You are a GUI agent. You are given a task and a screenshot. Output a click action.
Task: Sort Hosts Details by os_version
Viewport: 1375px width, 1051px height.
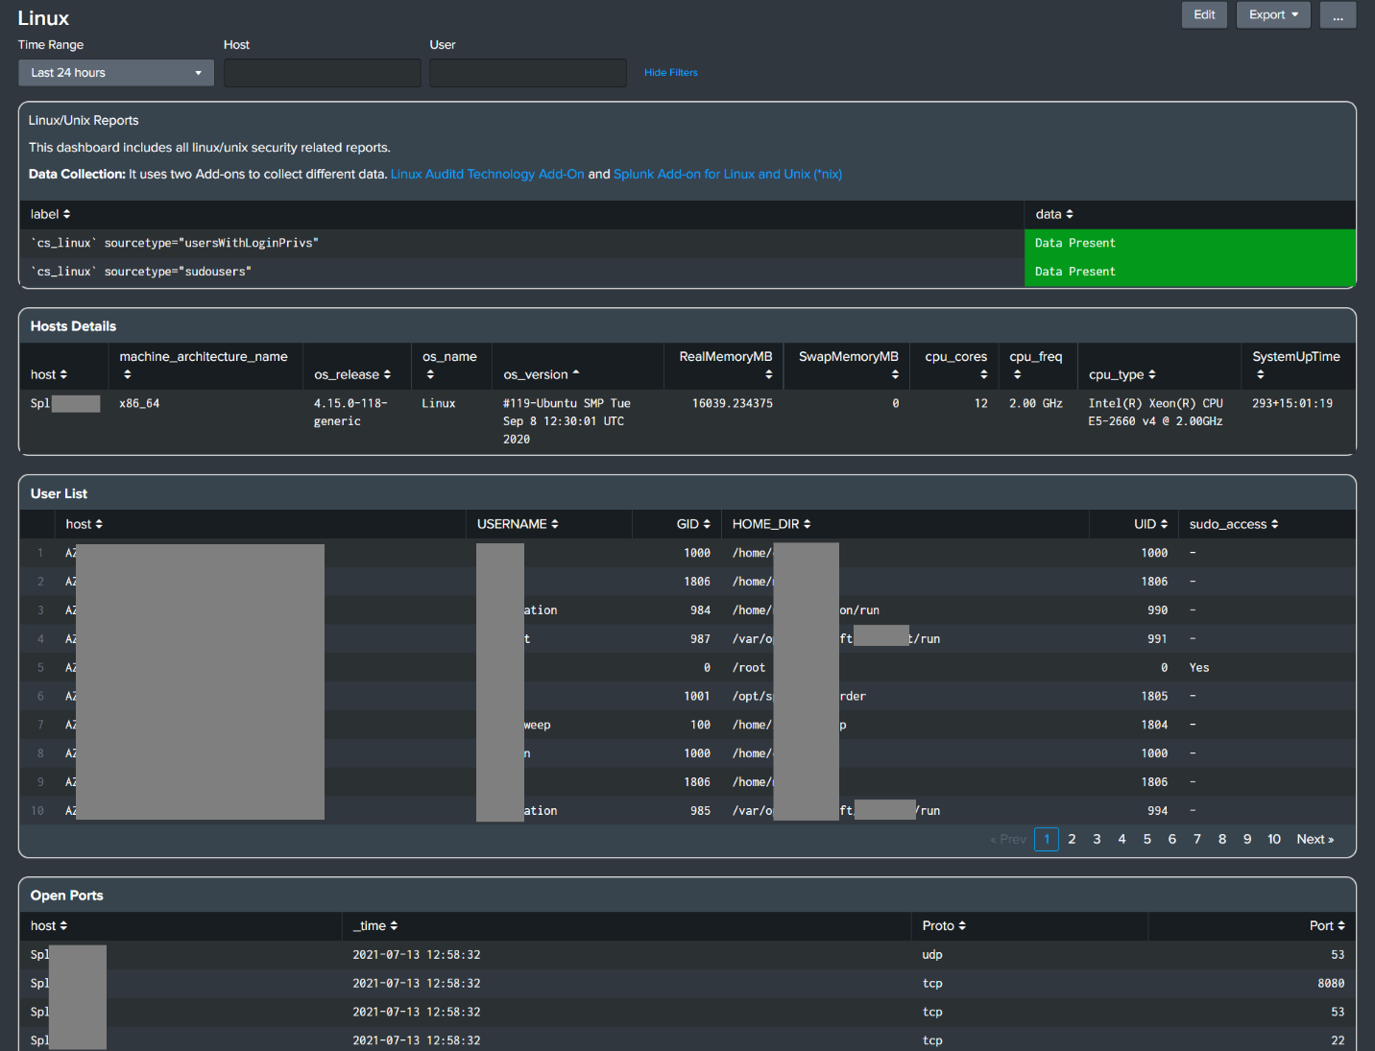tap(542, 374)
